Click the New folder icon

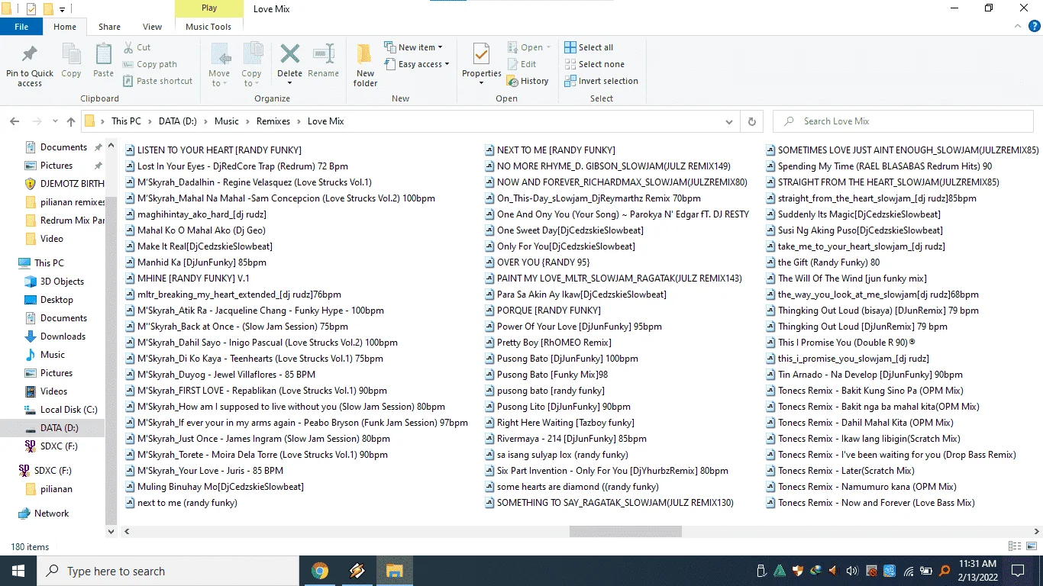[x=365, y=64]
